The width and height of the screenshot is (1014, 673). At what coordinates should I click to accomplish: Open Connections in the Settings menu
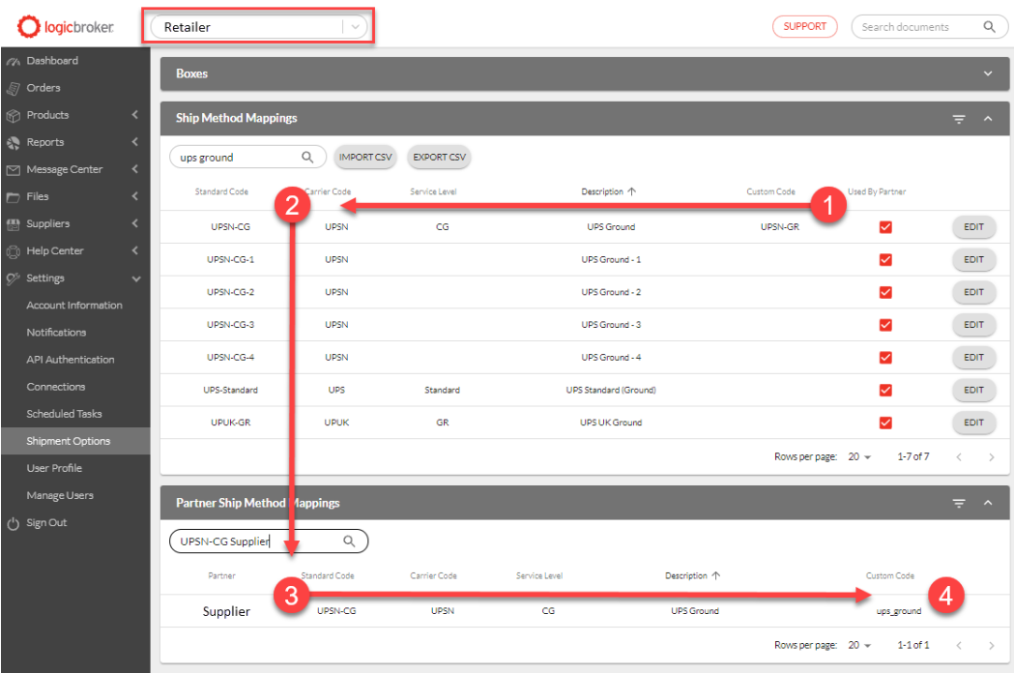pos(56,387)
